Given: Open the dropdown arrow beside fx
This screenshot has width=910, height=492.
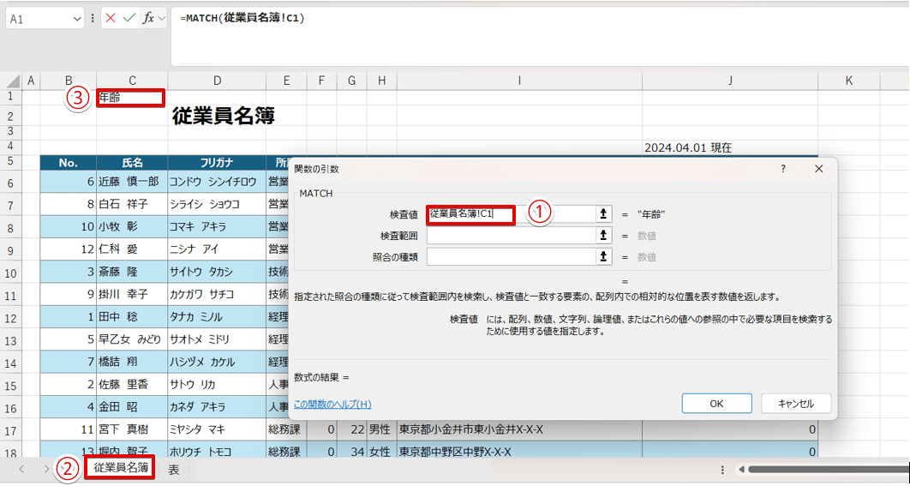Looking at the screenshot, I should [x=160, y=18].
